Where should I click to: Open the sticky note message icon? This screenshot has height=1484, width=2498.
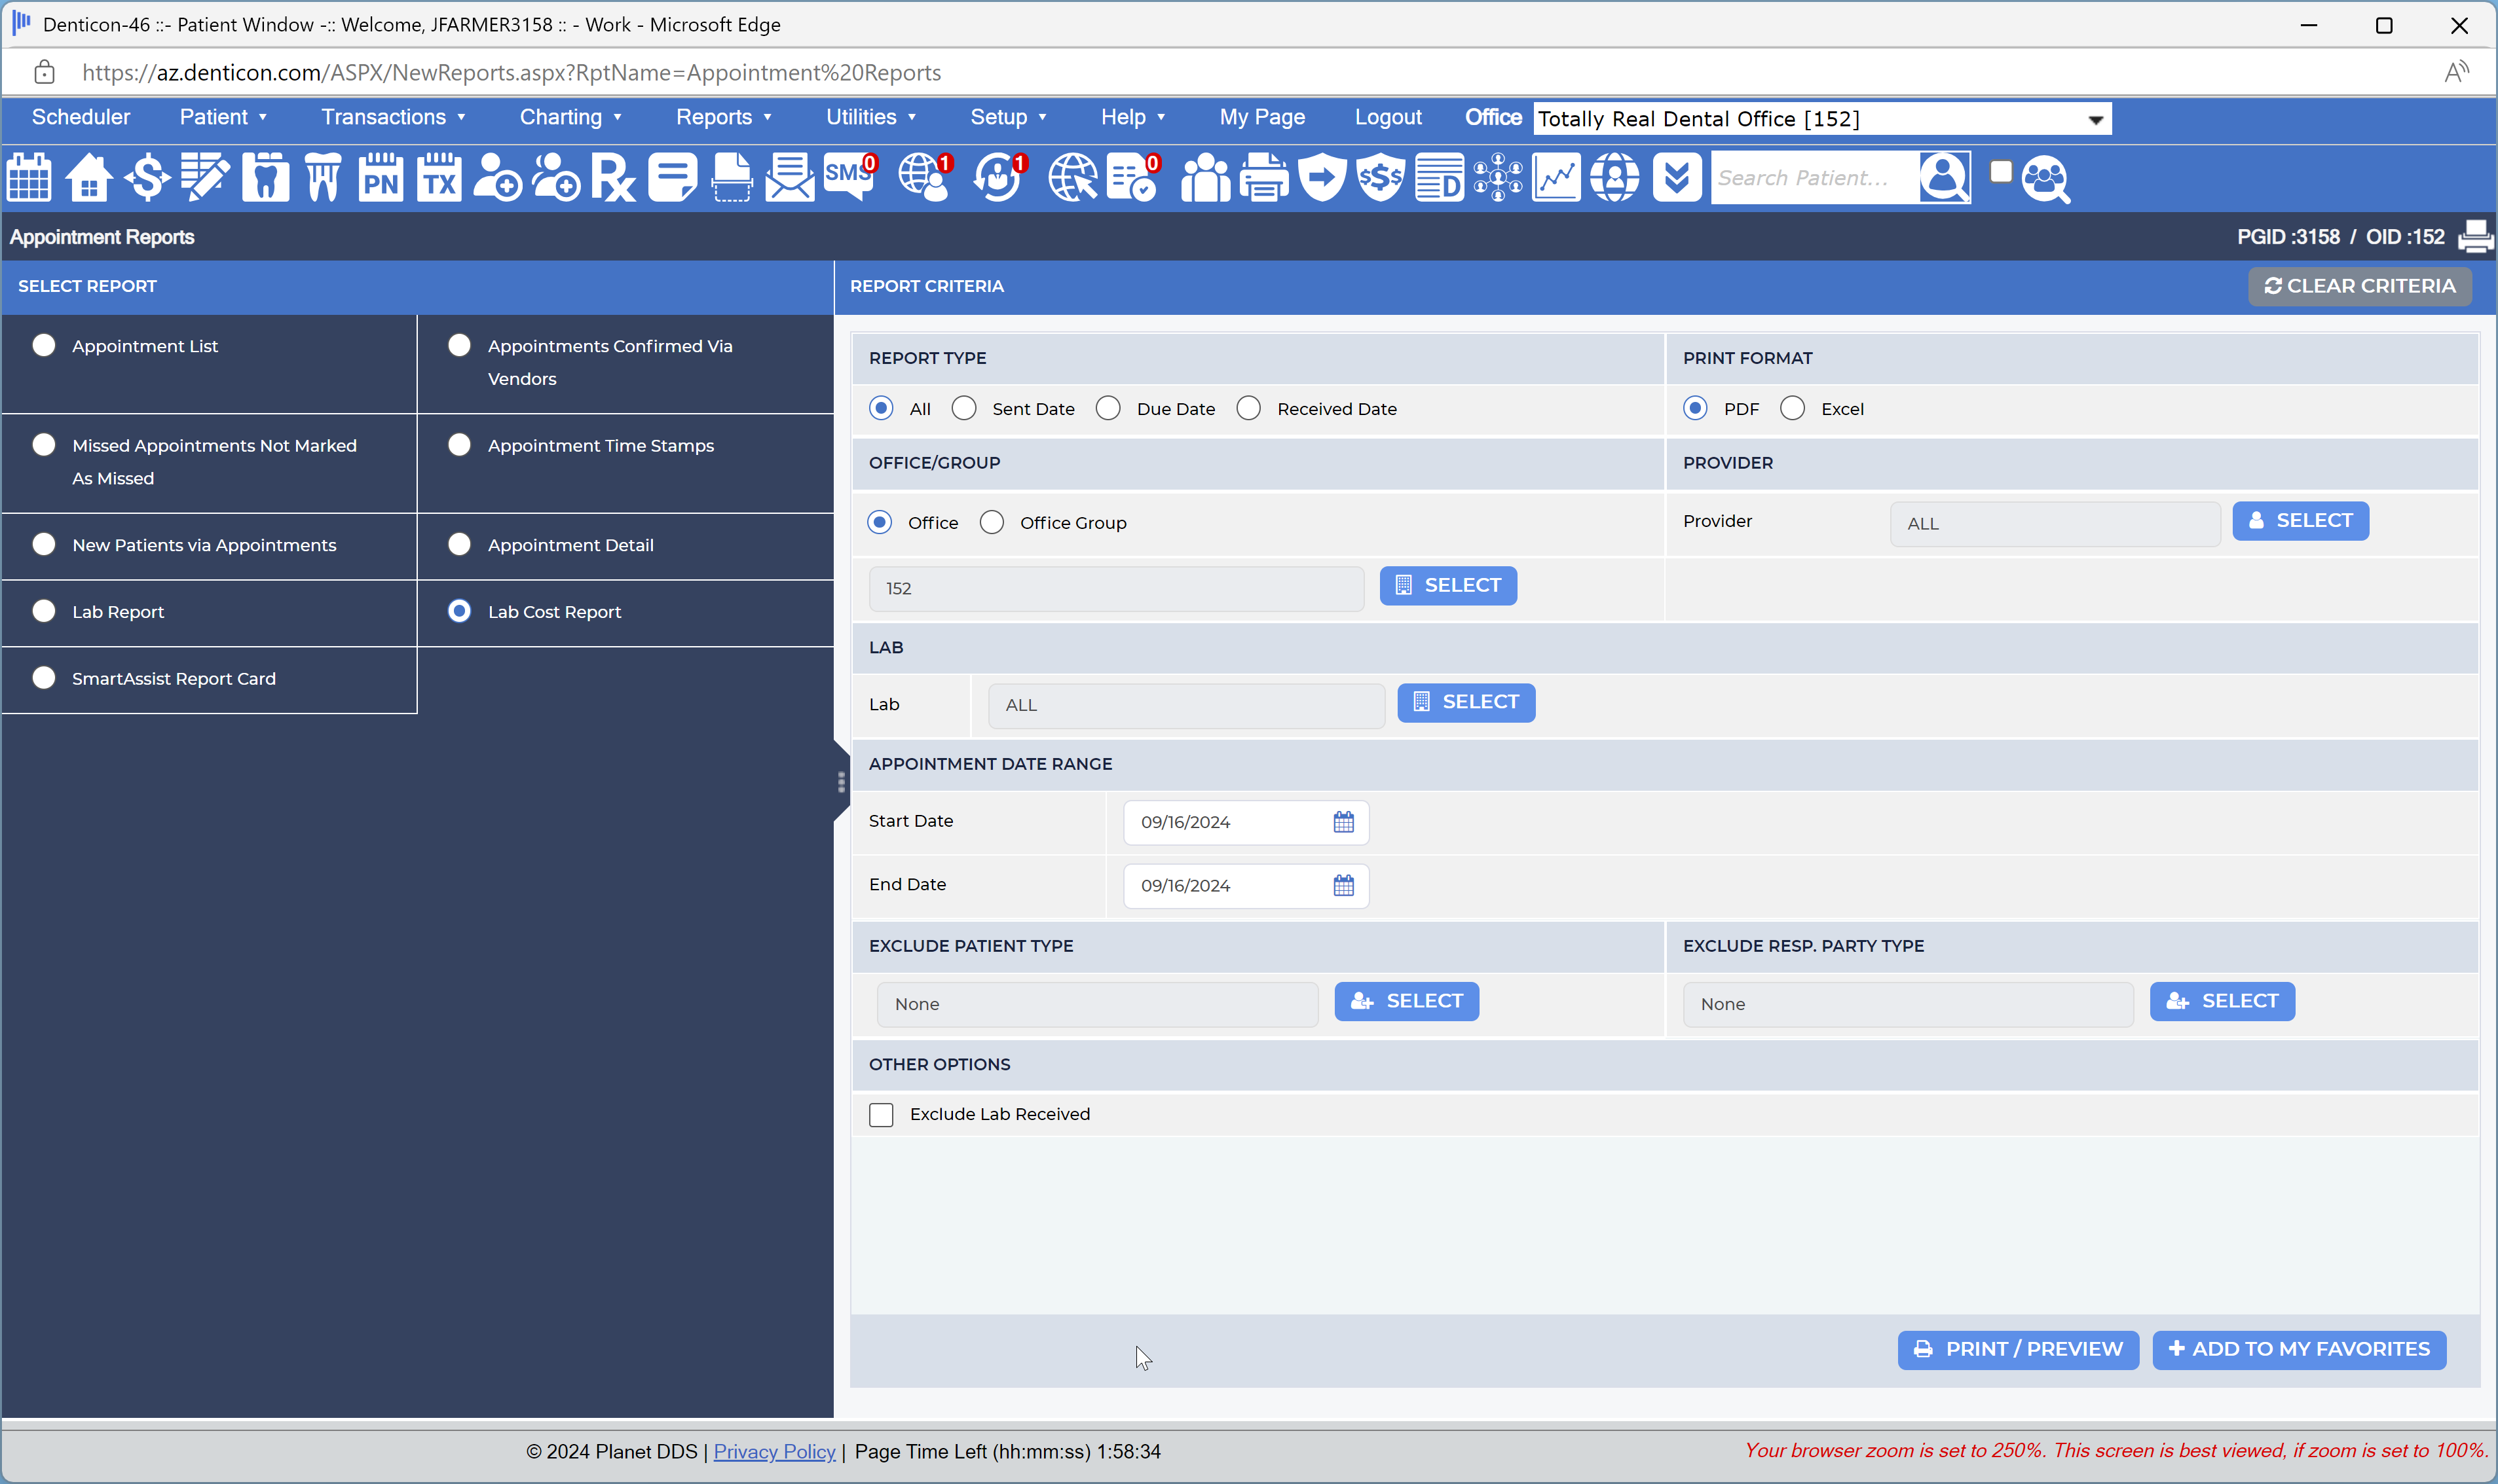pos(672,178)
